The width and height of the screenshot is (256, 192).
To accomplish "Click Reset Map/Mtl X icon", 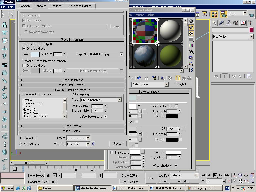I will click(x=131, y=78).
